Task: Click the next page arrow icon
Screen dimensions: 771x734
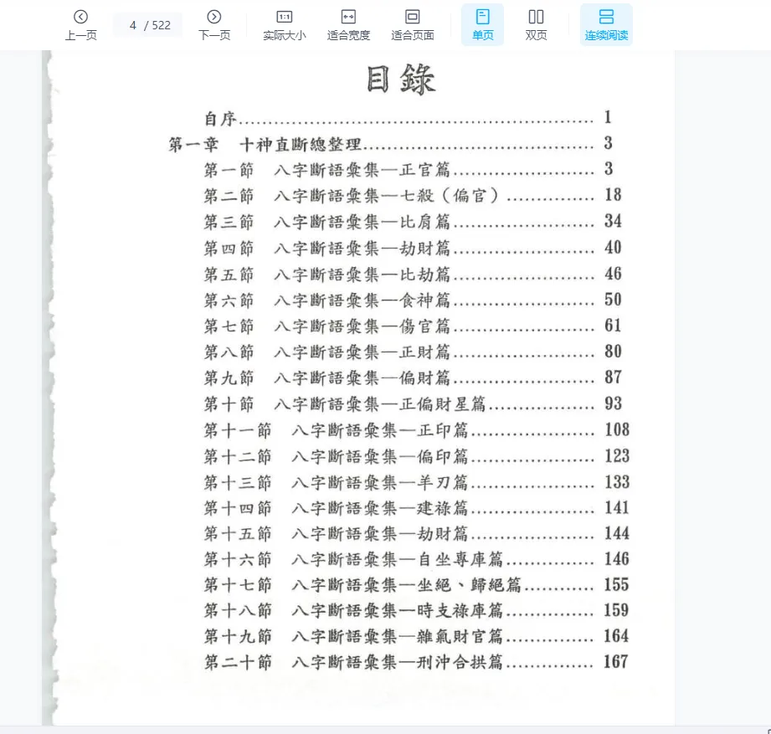Action: [213, 16]
